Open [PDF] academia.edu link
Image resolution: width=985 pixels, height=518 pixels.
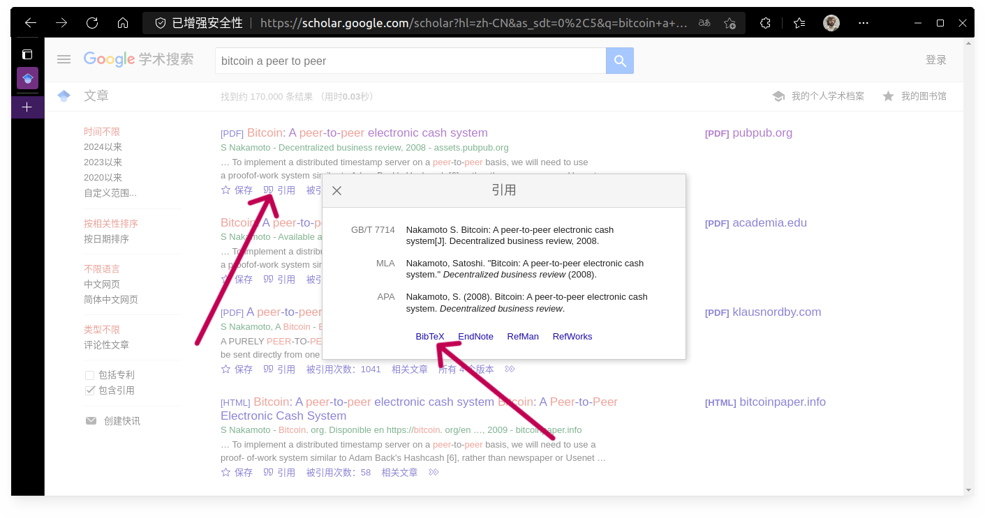click(x=756, y=223)
